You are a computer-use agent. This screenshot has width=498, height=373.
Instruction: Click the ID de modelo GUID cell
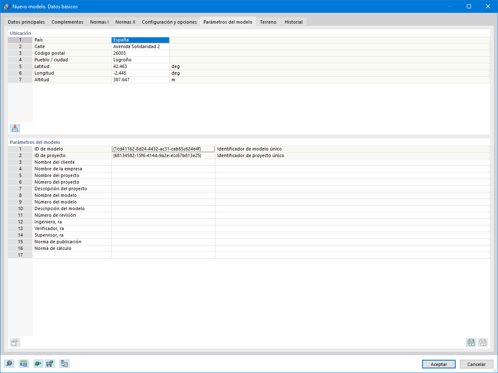163,149
